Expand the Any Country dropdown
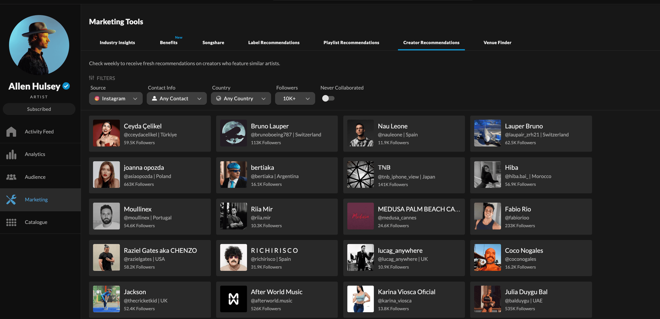Image resolution: width=660 pixels, height=319 pixels. [x=240, y=98]
